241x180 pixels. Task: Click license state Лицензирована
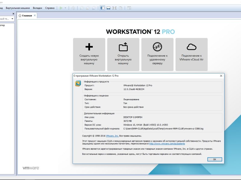(x=131, y=100)
